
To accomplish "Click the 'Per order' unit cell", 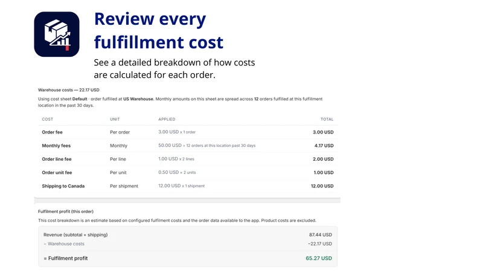I will 120,132.
